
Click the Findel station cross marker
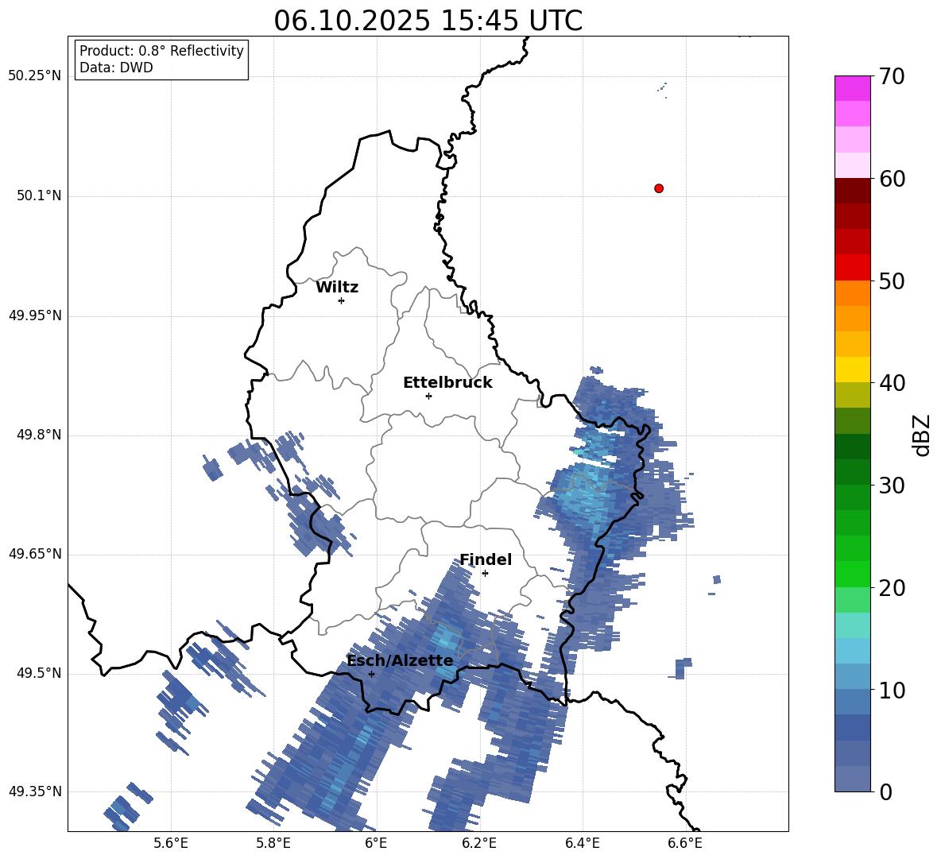pyautogui.click(x=485, y=574)
